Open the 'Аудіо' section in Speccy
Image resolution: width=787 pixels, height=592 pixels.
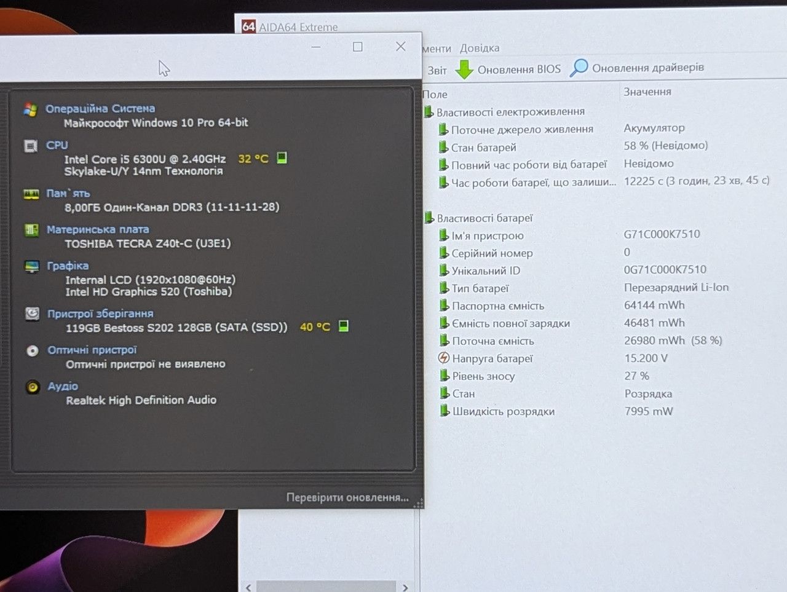[x=63, y=386]
